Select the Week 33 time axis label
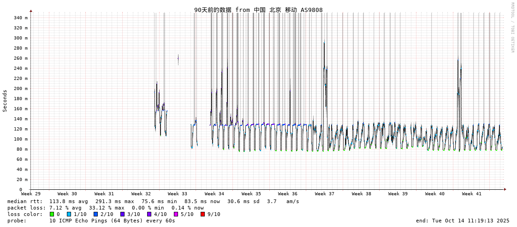The height and width of the screenshot is (227, 517). 178,194
